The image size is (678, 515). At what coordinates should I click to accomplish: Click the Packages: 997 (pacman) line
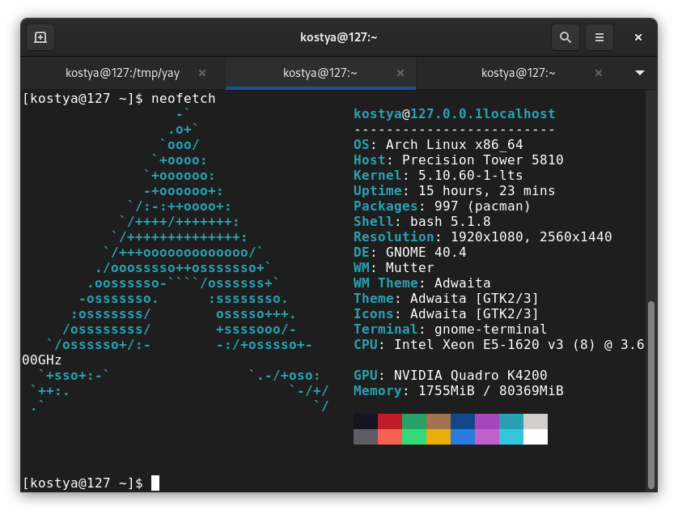442,206
